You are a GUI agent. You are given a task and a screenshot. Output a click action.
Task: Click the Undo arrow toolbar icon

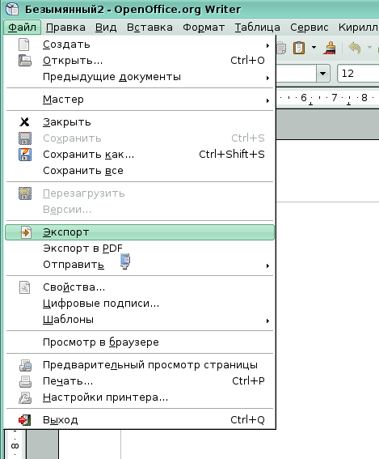click(355, 48)
